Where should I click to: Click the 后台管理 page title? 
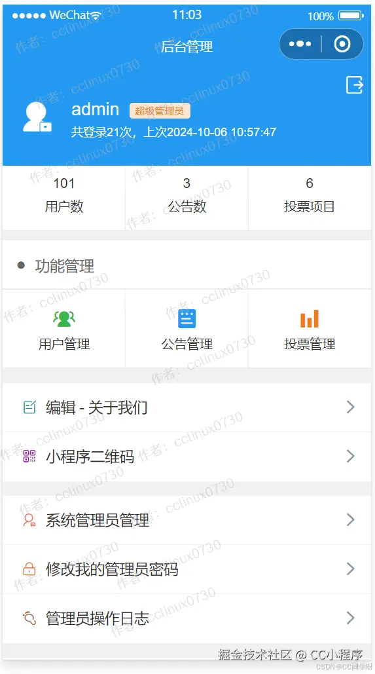pyautogui.click(x=187, y=47)
